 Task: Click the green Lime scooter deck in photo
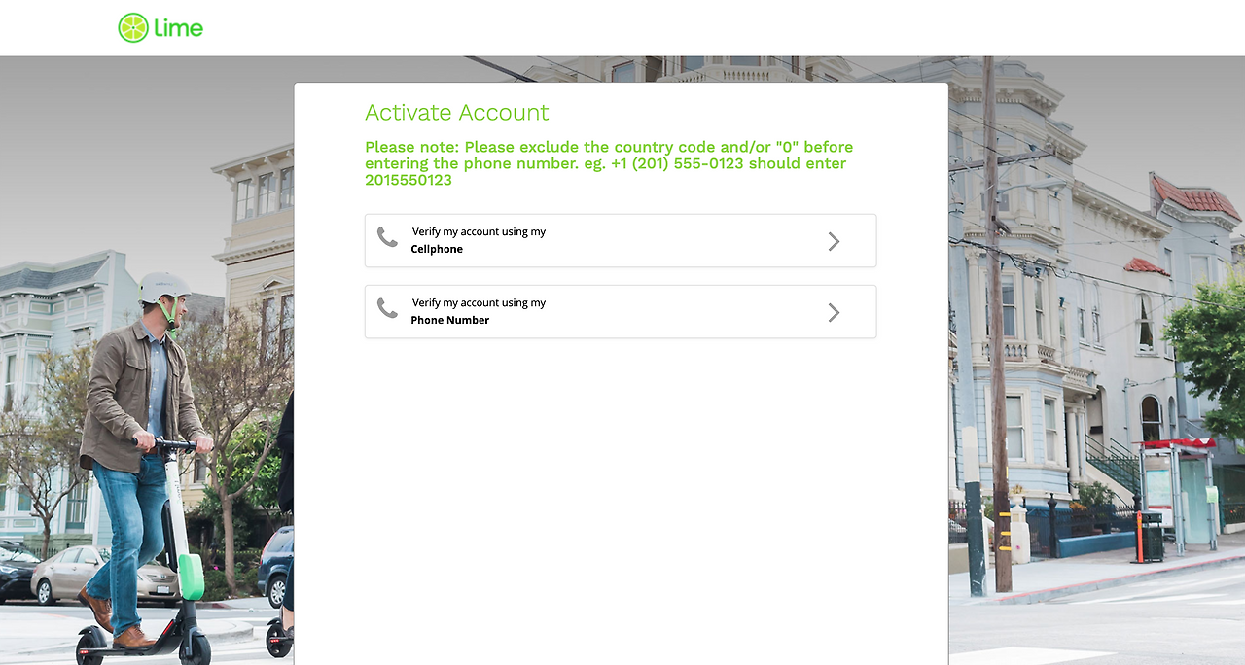pos(192,577)
